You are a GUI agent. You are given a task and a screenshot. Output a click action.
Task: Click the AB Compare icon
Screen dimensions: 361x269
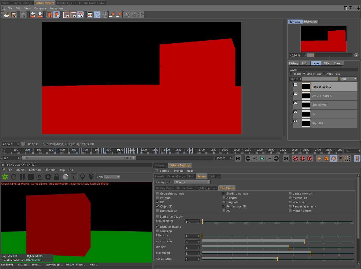(90, 15)
